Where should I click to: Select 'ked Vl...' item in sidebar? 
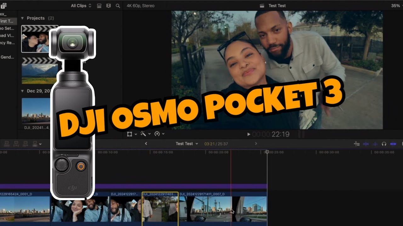7,35
